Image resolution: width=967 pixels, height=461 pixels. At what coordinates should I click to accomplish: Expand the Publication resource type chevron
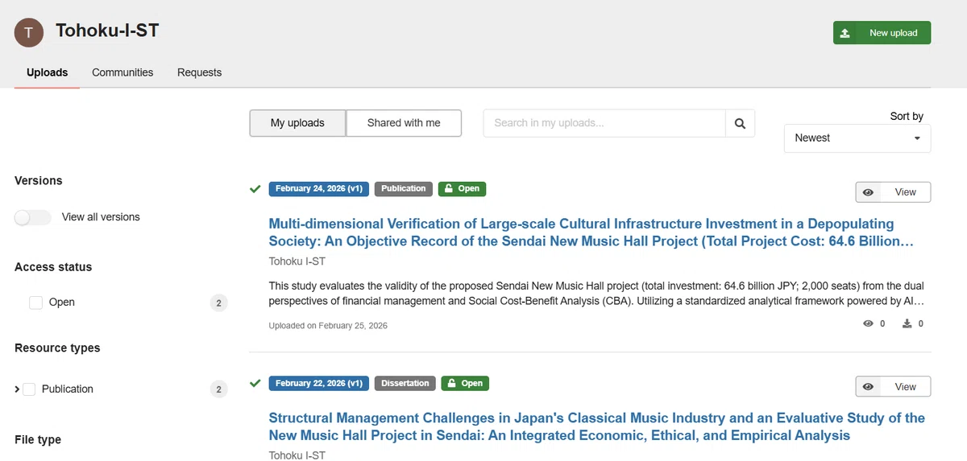[x=17, y=389]
